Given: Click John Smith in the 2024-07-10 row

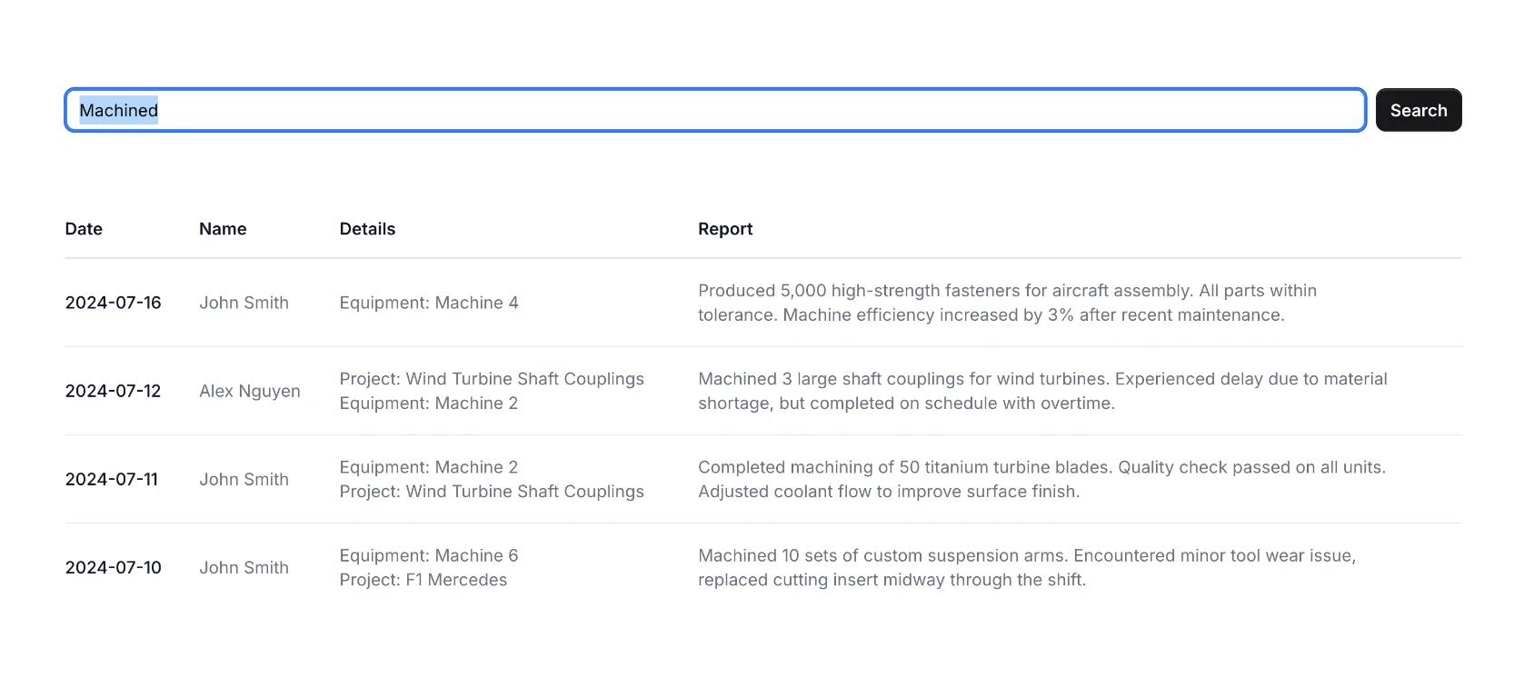Looking at the screenshot, I should [244, 567].
